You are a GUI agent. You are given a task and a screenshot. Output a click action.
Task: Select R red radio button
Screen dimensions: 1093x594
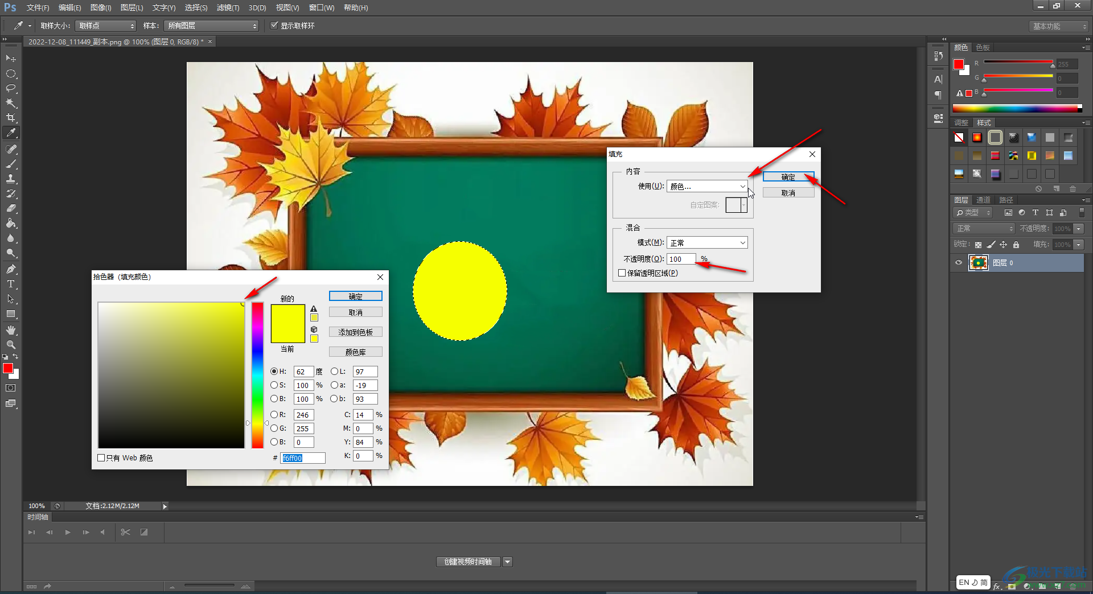(274, 415)
